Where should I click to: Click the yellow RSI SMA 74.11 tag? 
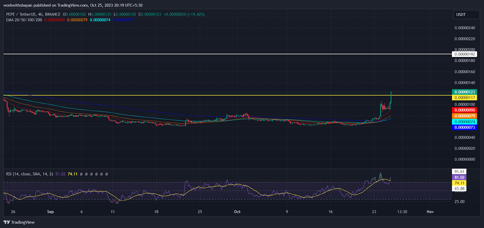coord(459,183)
